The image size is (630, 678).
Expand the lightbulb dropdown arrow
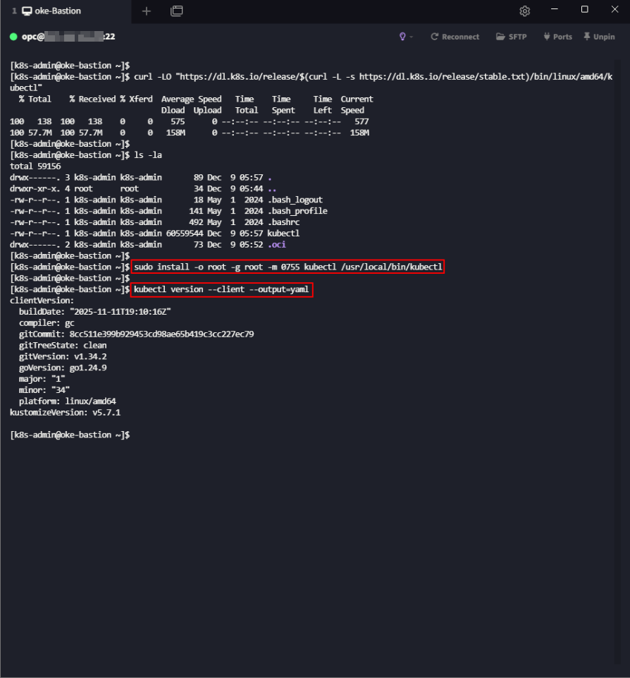(x=412, y=37)
